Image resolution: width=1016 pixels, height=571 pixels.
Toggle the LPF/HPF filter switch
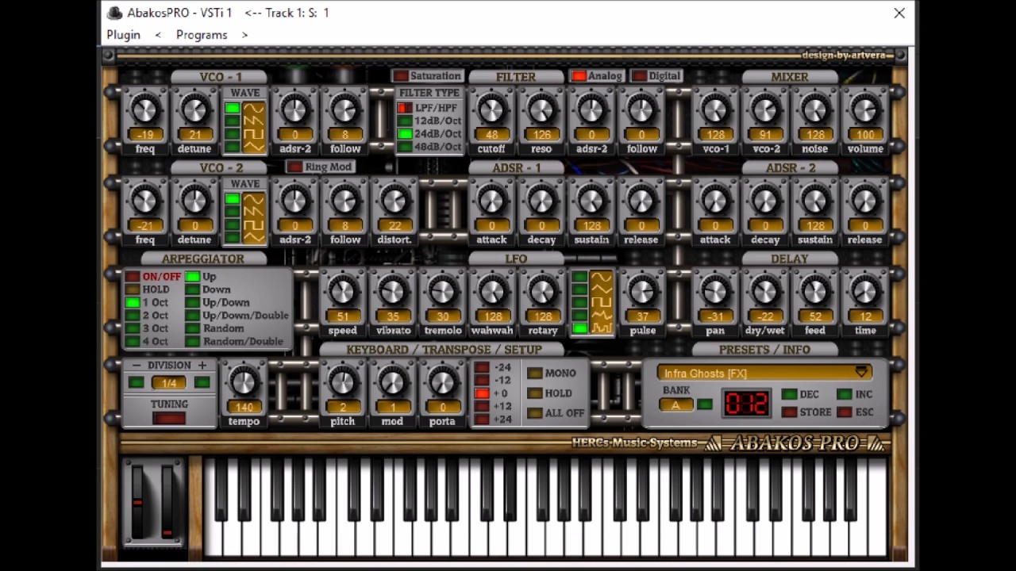405,108
